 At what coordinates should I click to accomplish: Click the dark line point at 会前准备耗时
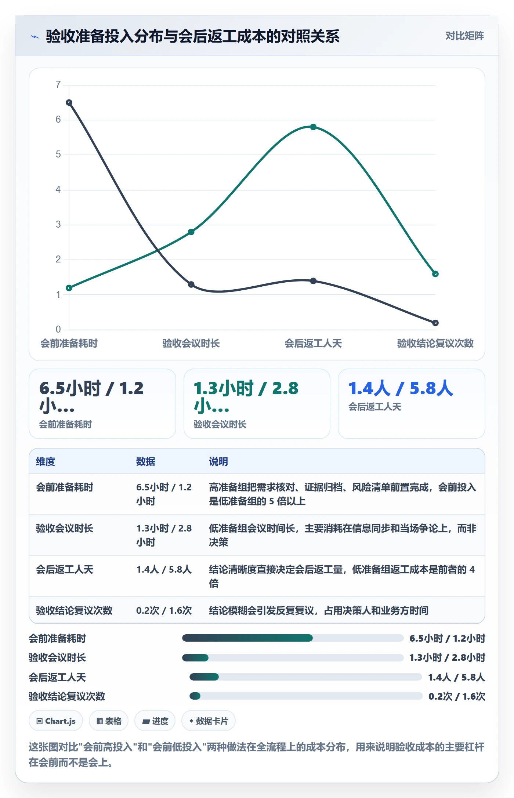(x=69, y=102)
